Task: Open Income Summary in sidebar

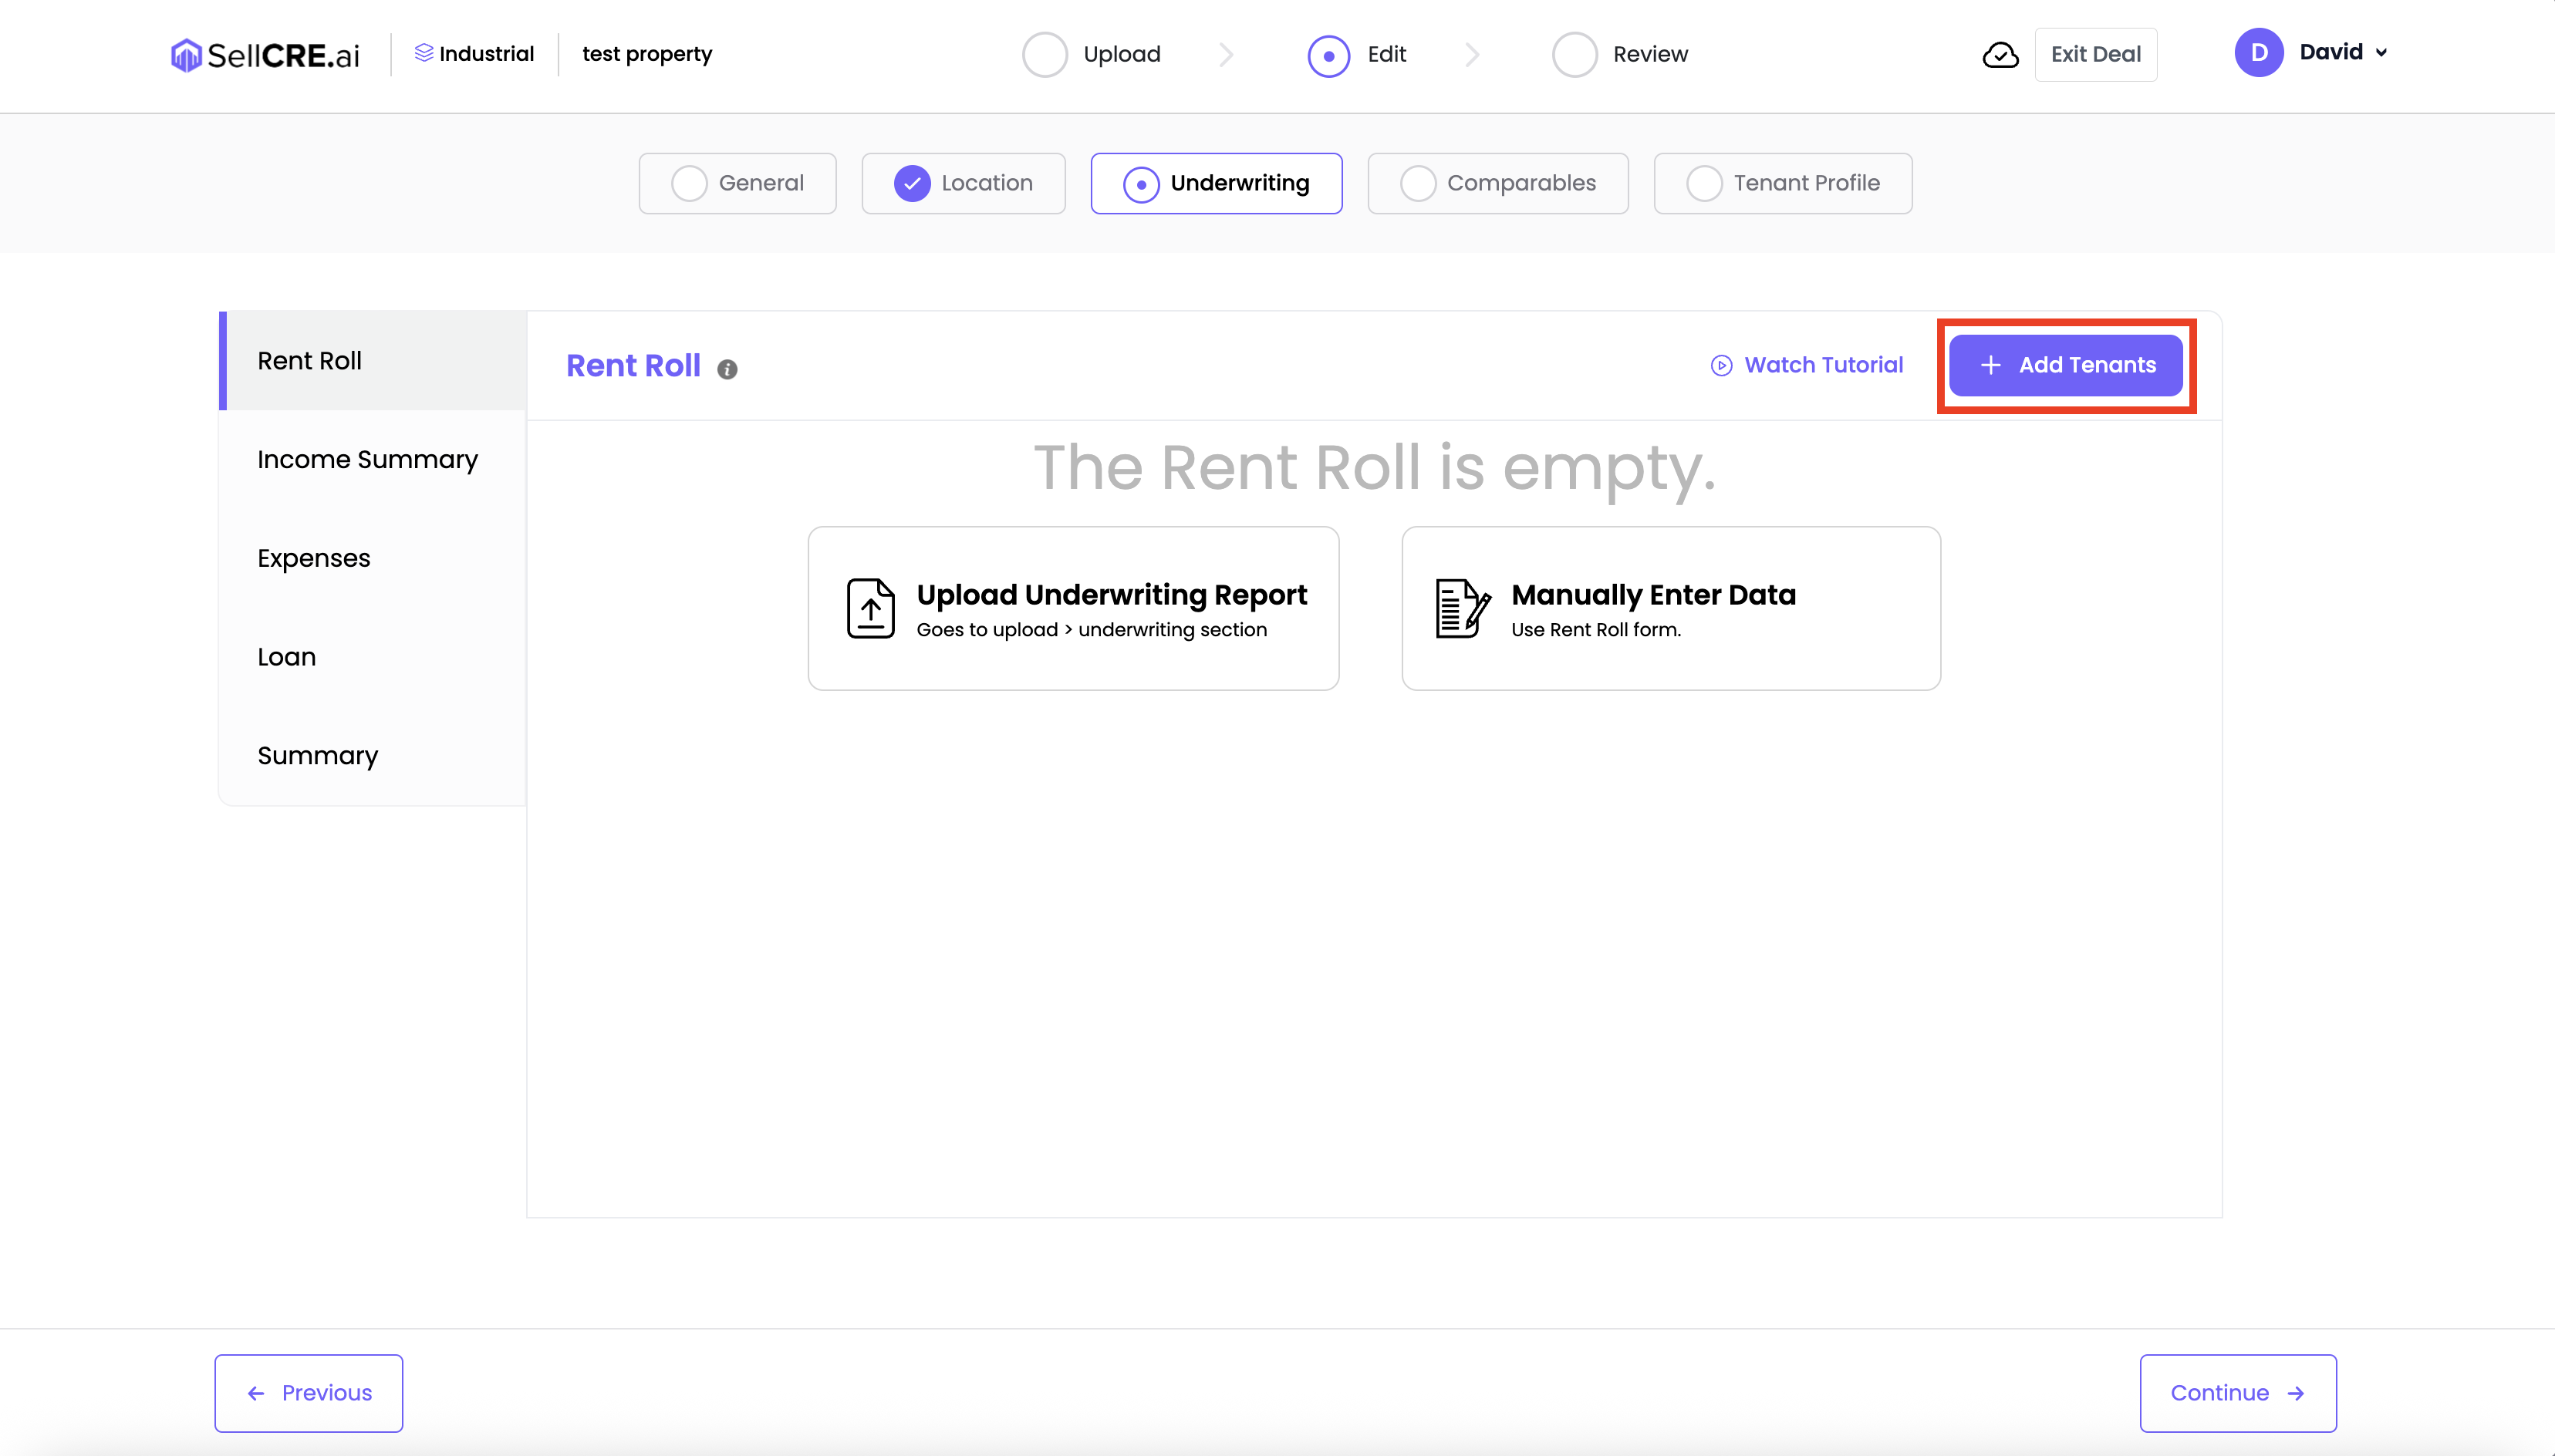Action: (367, 459)
